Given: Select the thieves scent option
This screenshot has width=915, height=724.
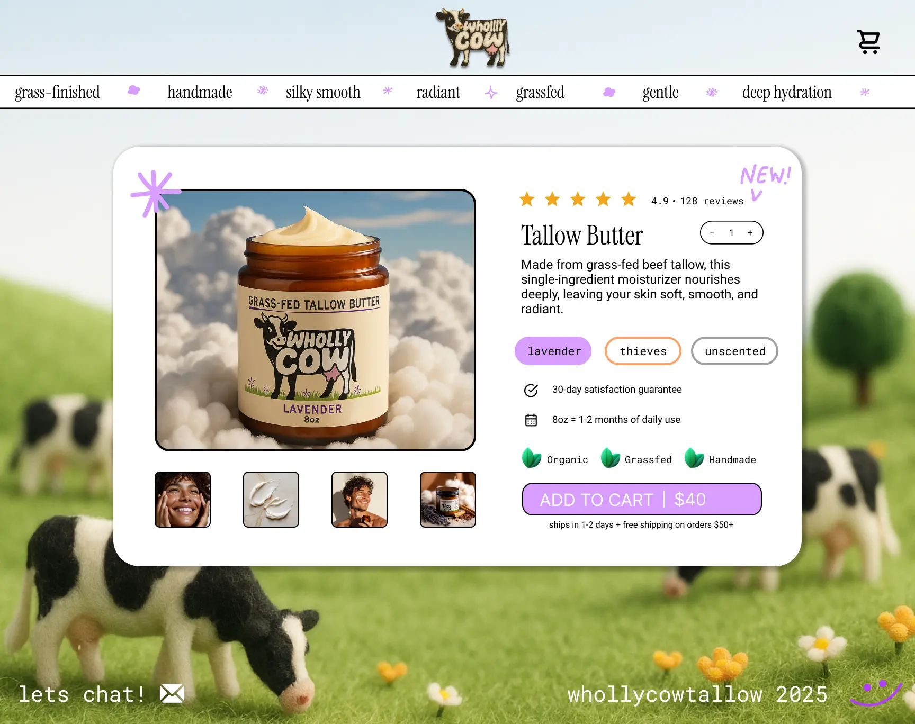Looking at the screenshot, I should [642, 351].
